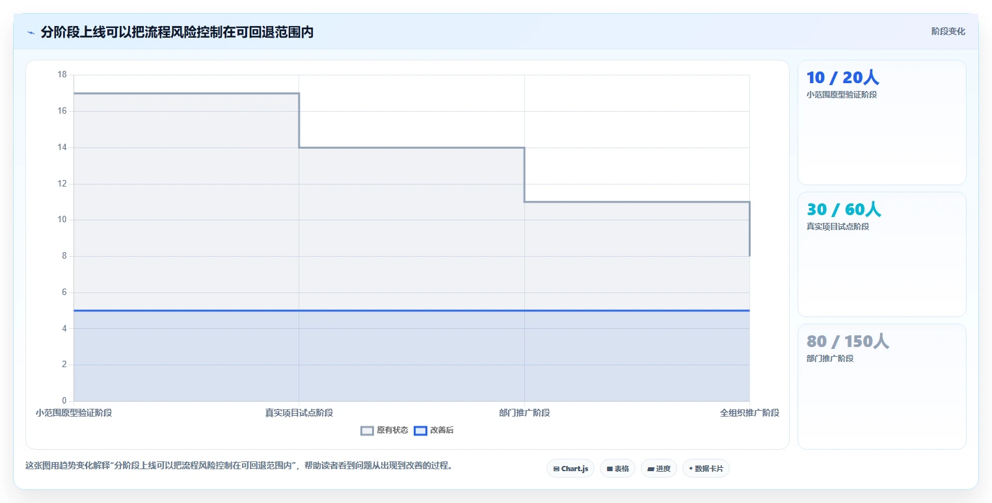Screen dimensions: 992x503
Task: Click the 小范围原型验证阶段 x-axis label
Action: coord(74,413)
